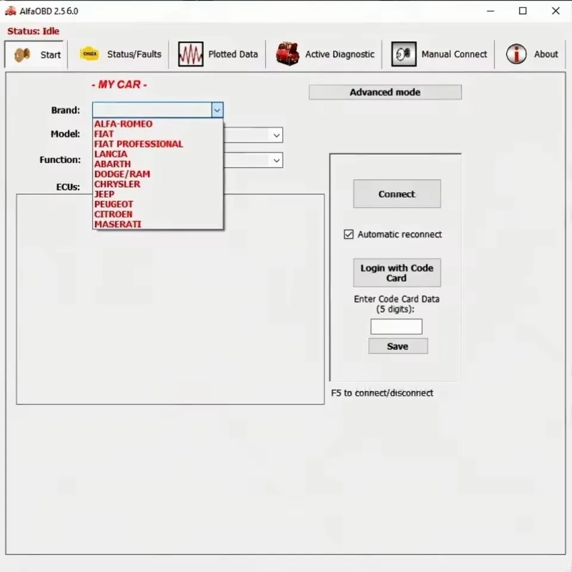Select the Start tab icon
This screenshot has height=572, width=572.
(21, 54)
